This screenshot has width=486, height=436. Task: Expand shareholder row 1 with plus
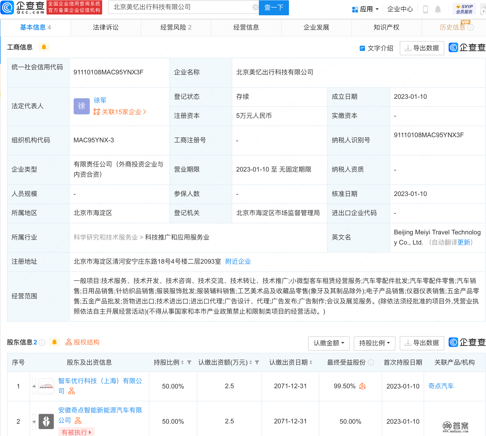tap(34, 386)
